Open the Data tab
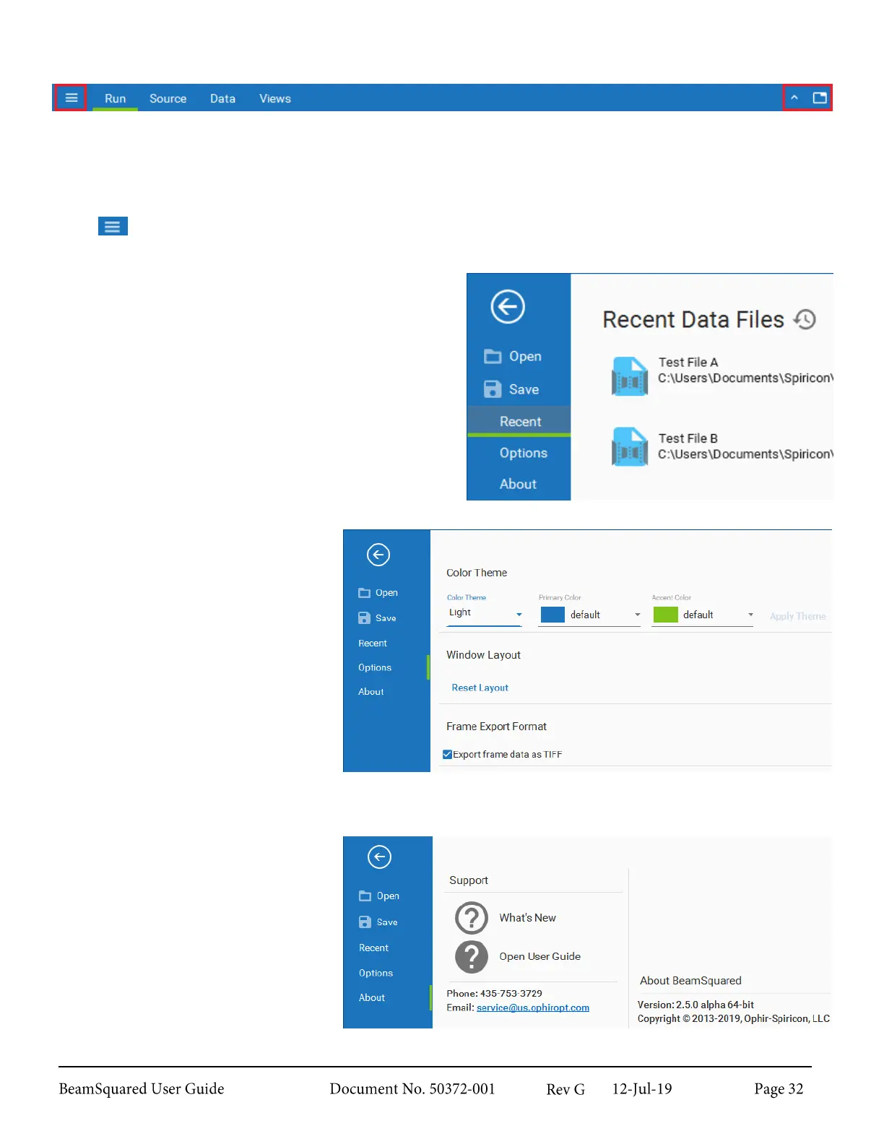Image resolution: width=884 pixels, height=1144 pixels. [222, 98]
